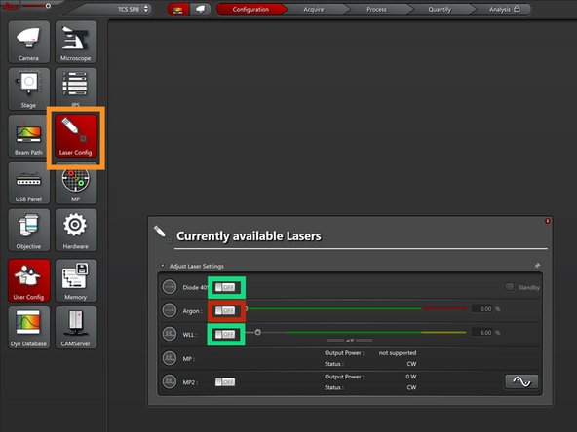Turn on the Diode 405 laser switch
Viewport: 577px width, 432px height.
[x=225, y=287]
